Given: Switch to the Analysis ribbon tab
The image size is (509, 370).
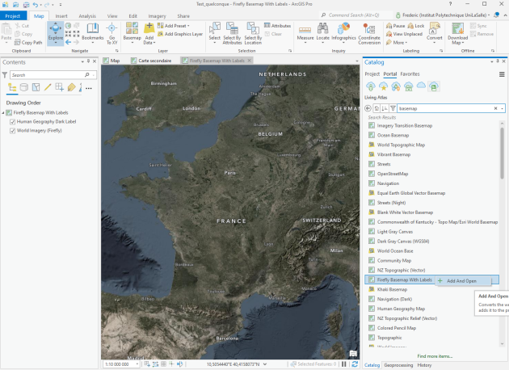Looking at the screenshot, I should (87, 16).
